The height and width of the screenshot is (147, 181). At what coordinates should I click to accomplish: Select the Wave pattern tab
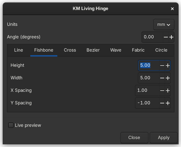(x=115, y=50)
